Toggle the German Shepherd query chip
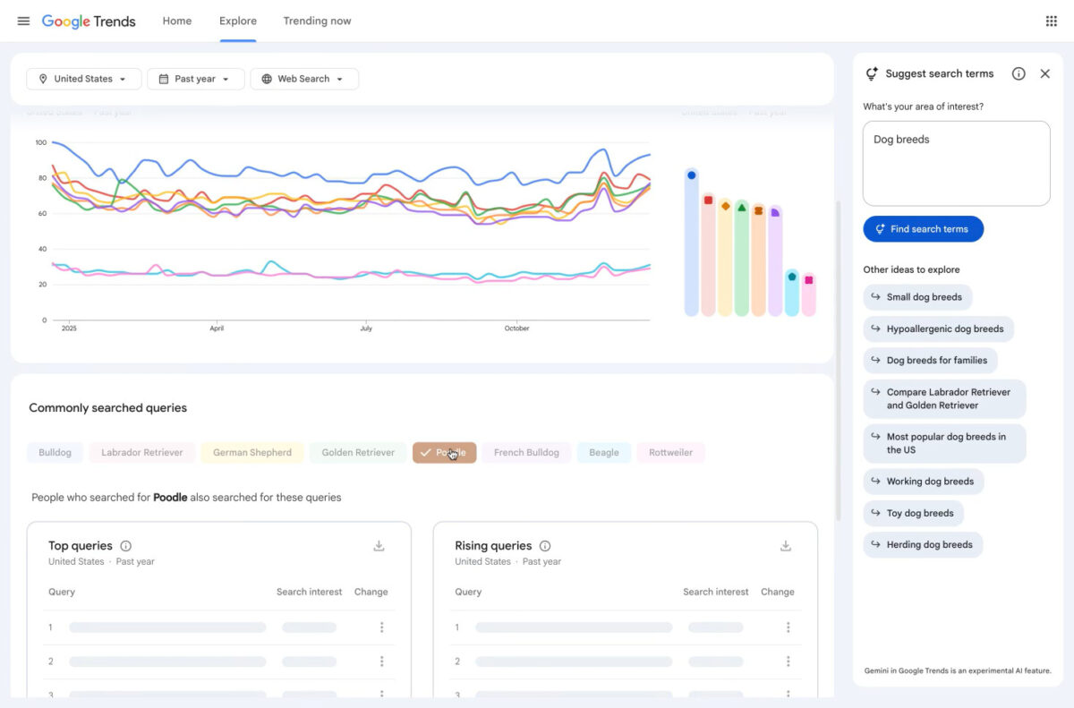 point(251,453)
